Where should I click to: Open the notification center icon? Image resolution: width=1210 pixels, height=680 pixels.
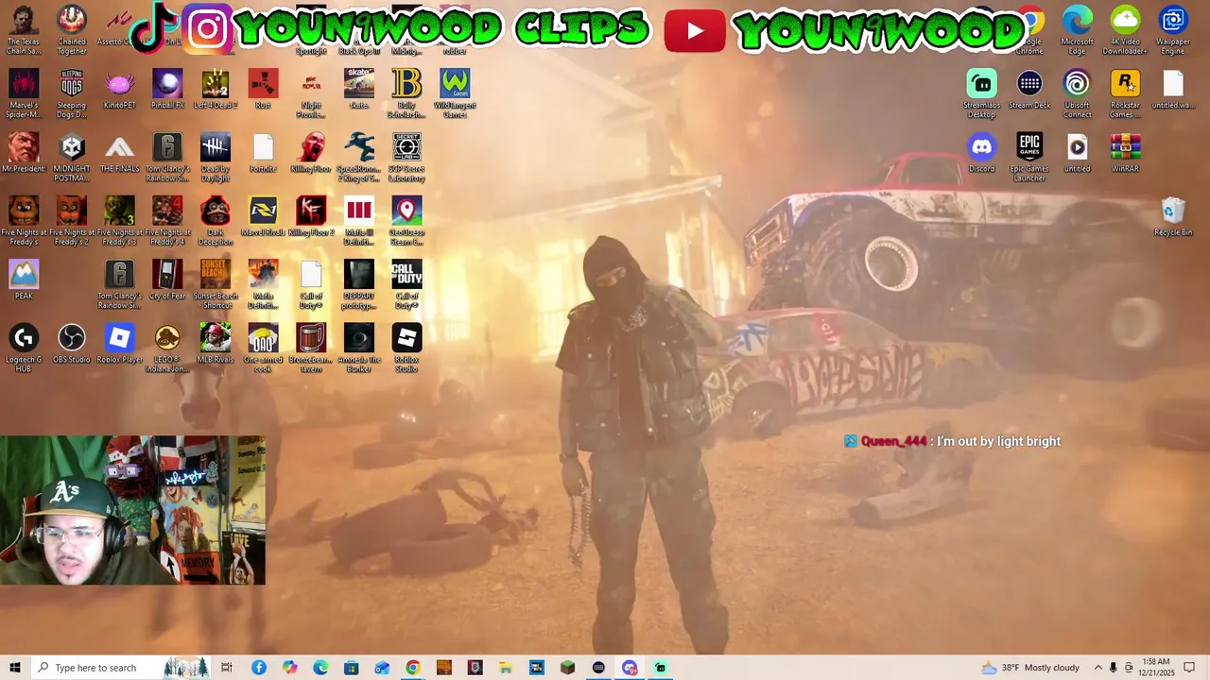pos(1189,668)
